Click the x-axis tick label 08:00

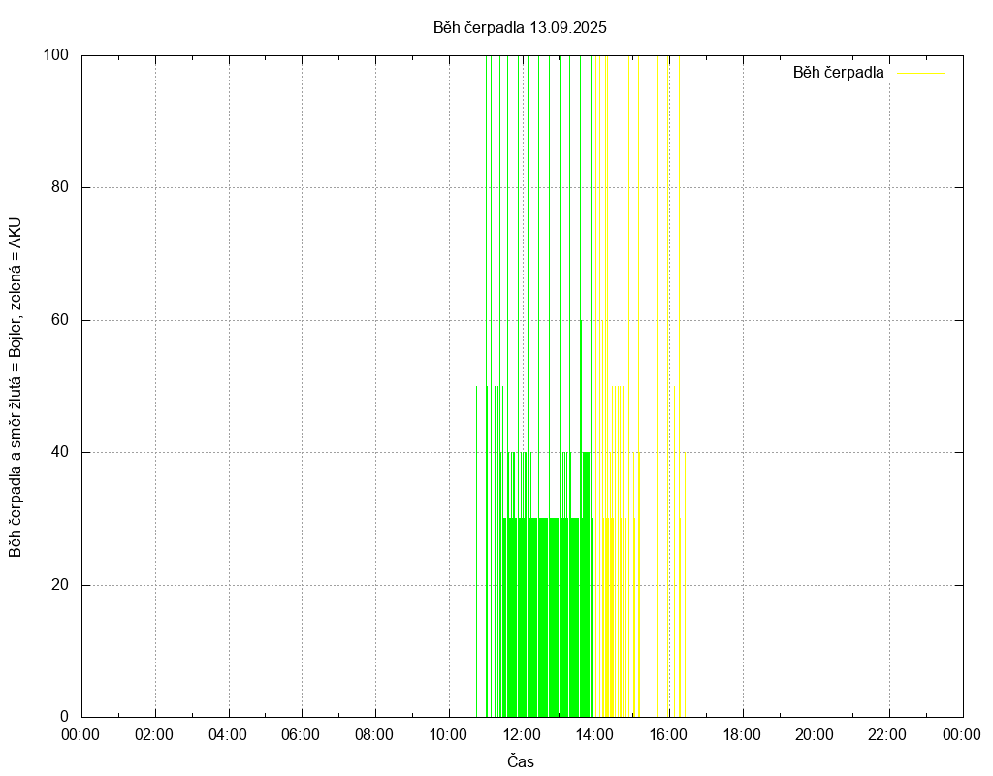pyautogui.click(x=374, y=735)
